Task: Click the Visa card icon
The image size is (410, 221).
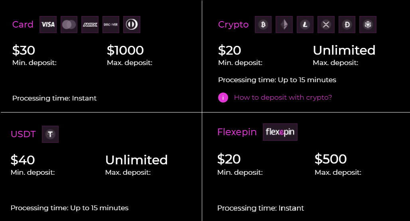Action: (x=48, y=25)
